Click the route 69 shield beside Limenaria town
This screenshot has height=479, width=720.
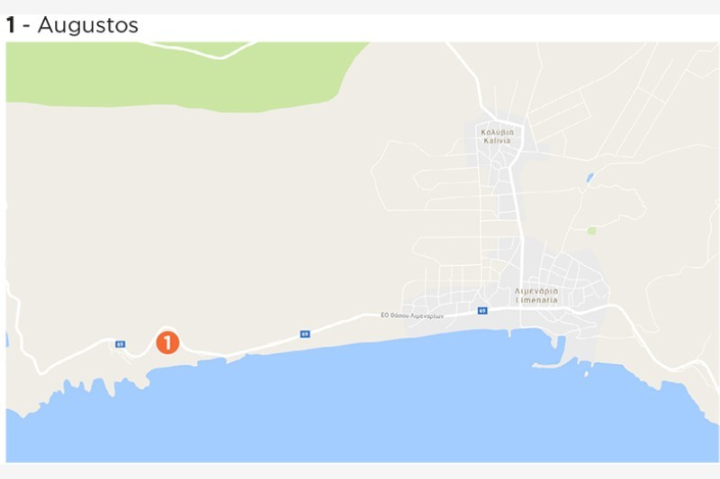coord(482,311)
